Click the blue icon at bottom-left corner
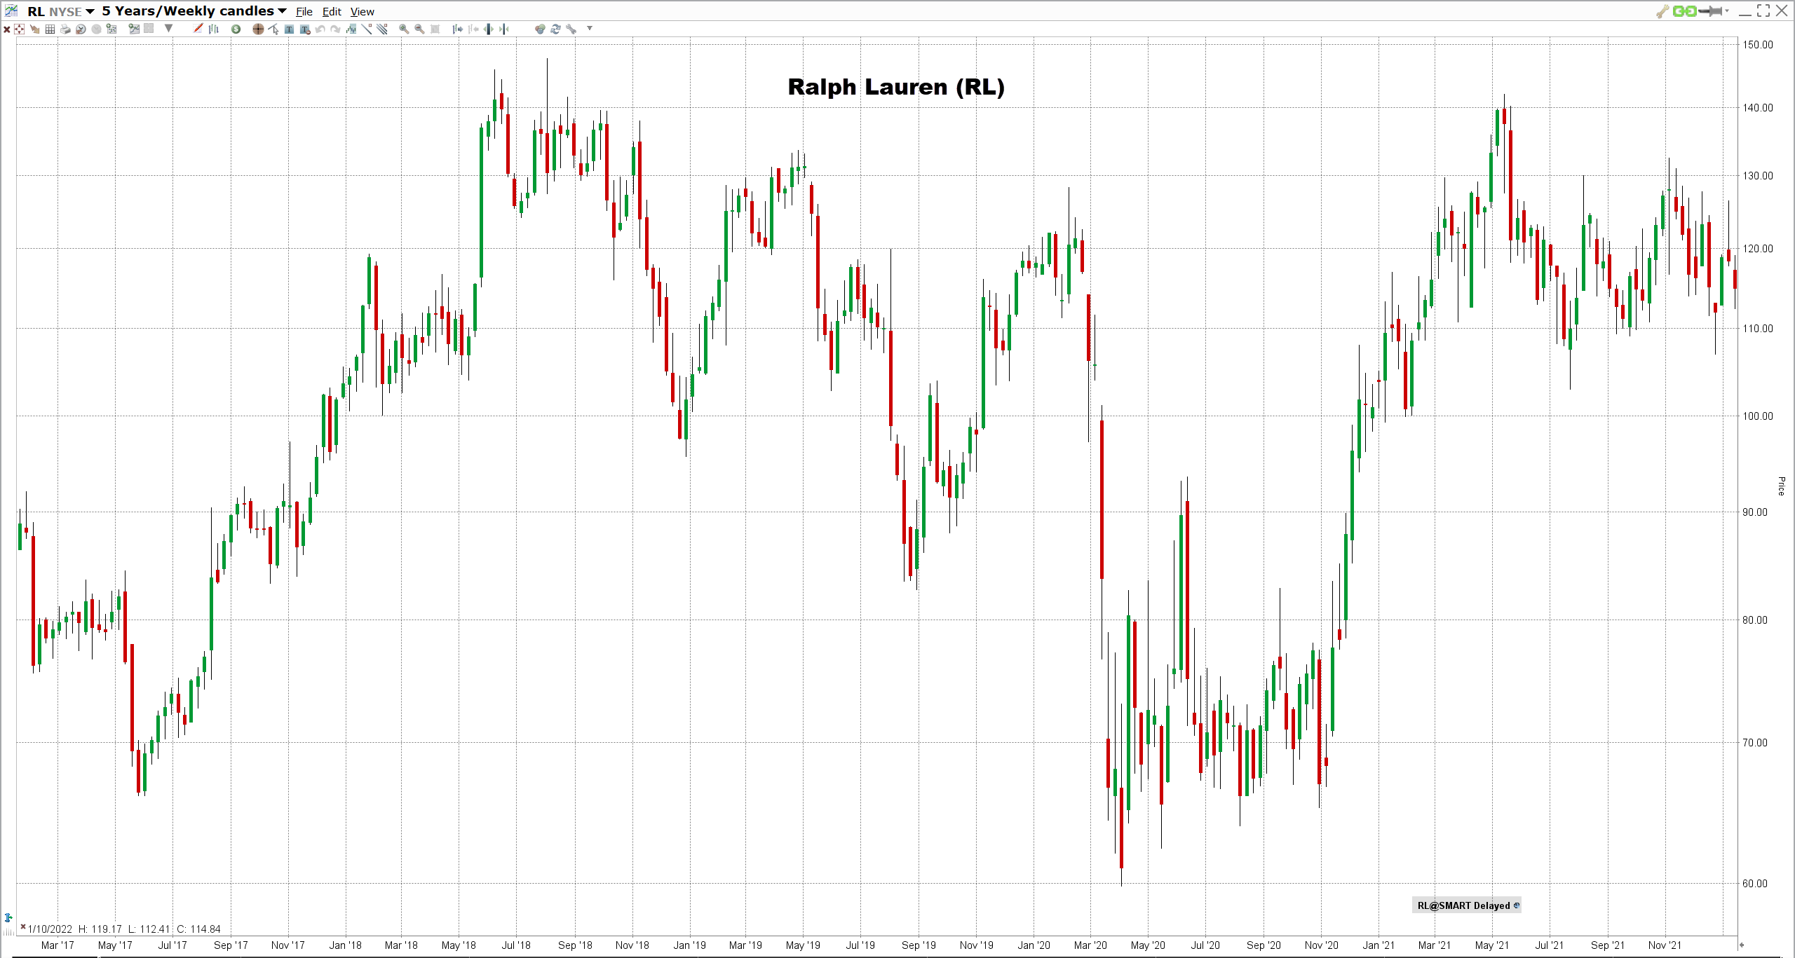The height and width of the screenshot is (958, 1795). pos(8,918)
